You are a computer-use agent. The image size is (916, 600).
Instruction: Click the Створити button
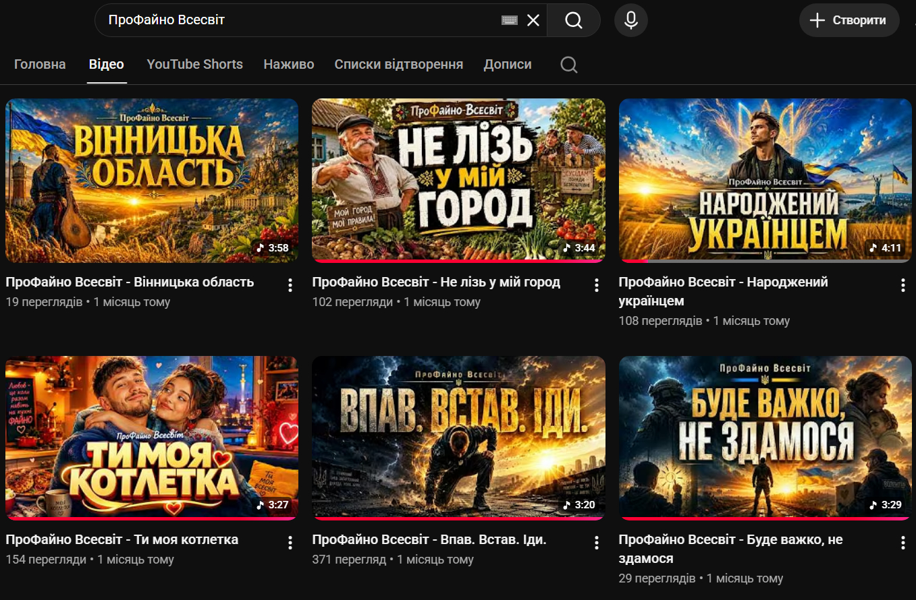849,20
